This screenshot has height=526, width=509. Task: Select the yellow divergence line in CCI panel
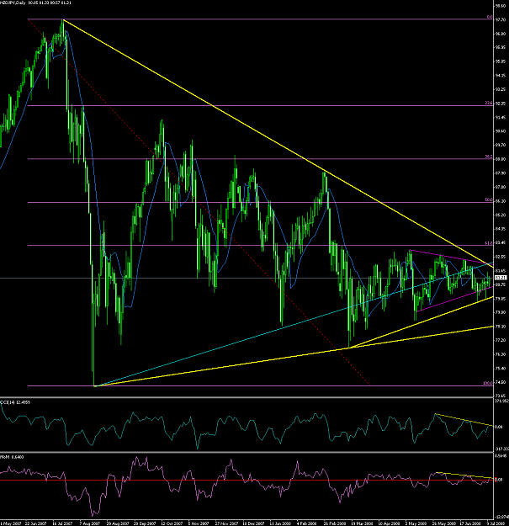464,420
